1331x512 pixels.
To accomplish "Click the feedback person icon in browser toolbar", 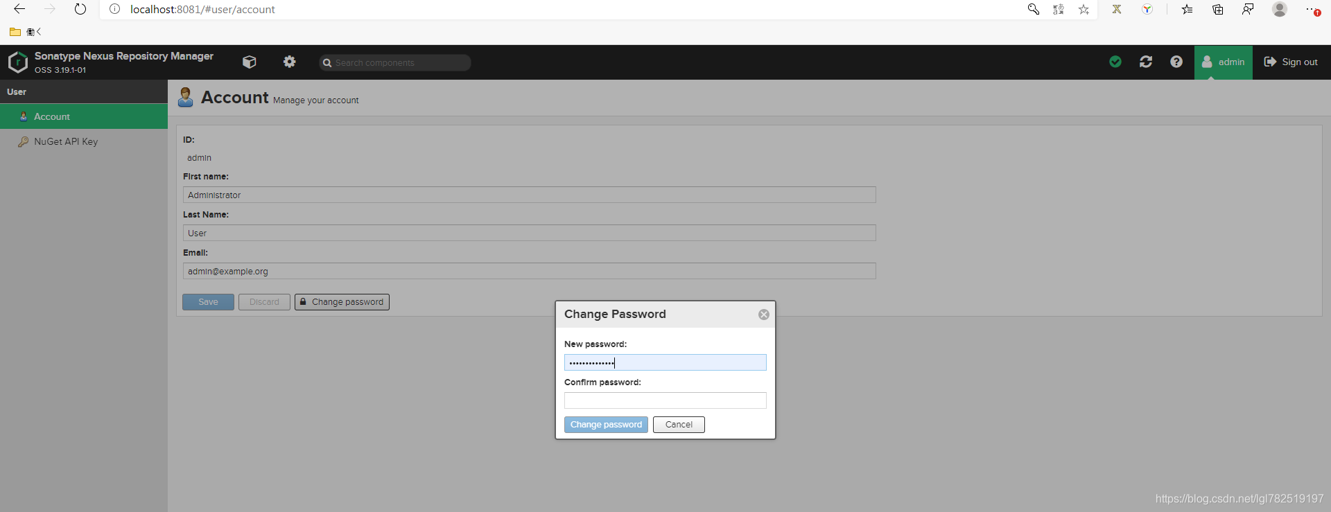I will coord(1248,9).
